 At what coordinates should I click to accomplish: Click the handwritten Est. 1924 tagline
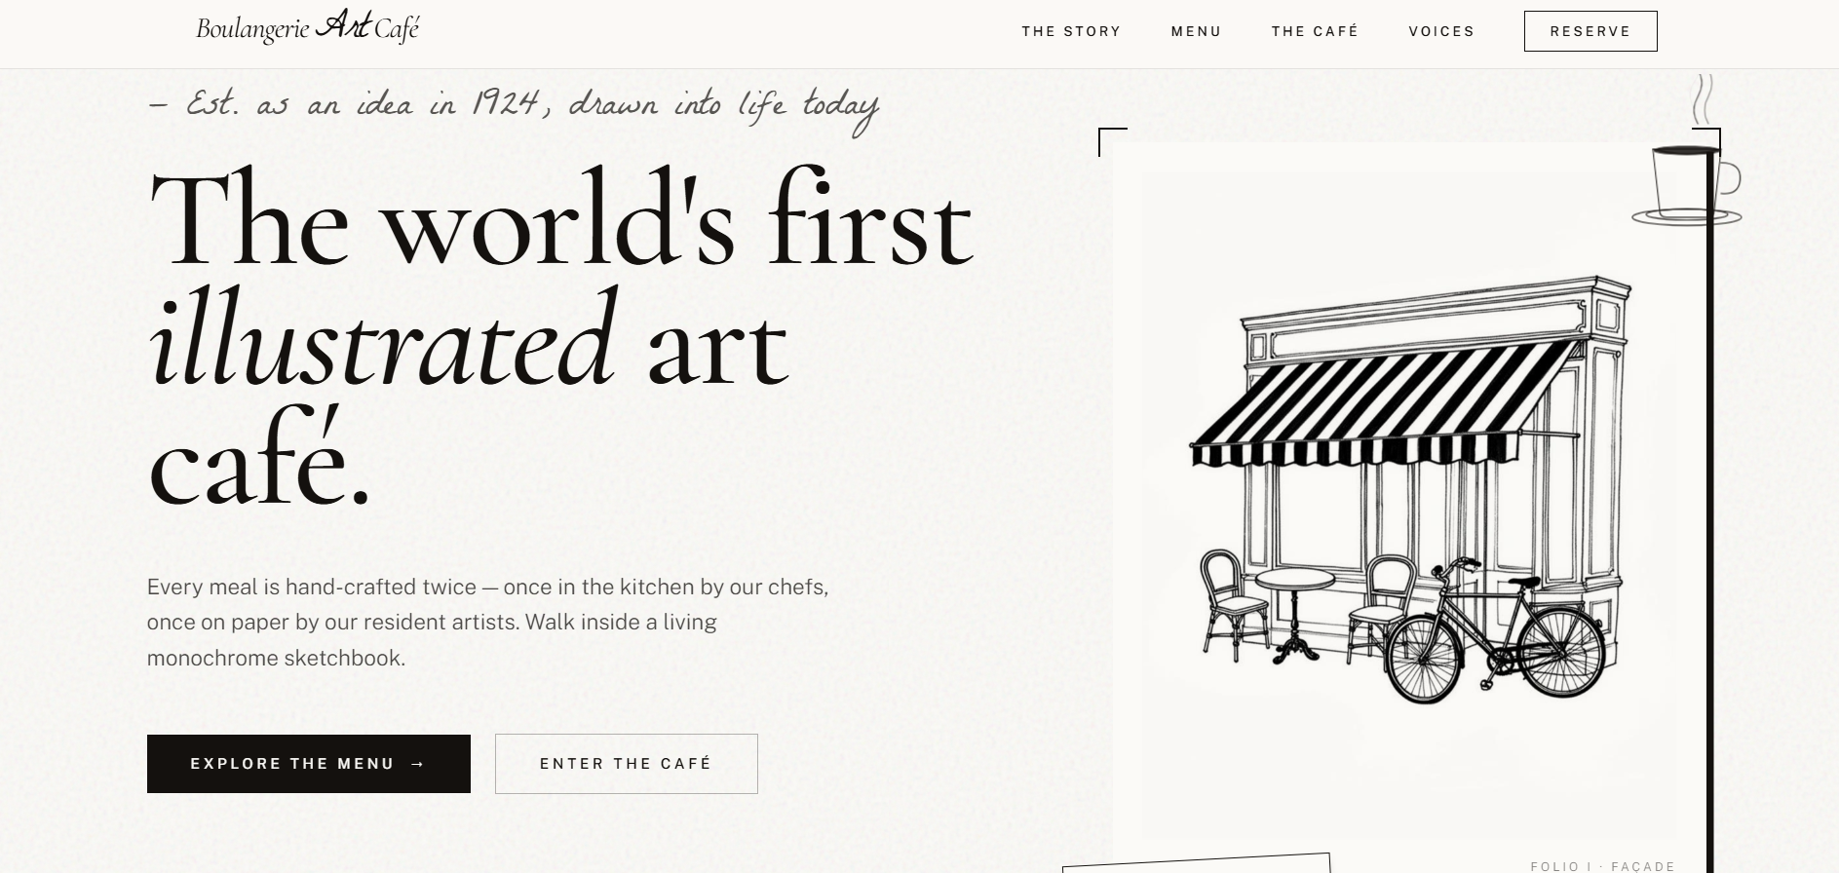(514, 105)
